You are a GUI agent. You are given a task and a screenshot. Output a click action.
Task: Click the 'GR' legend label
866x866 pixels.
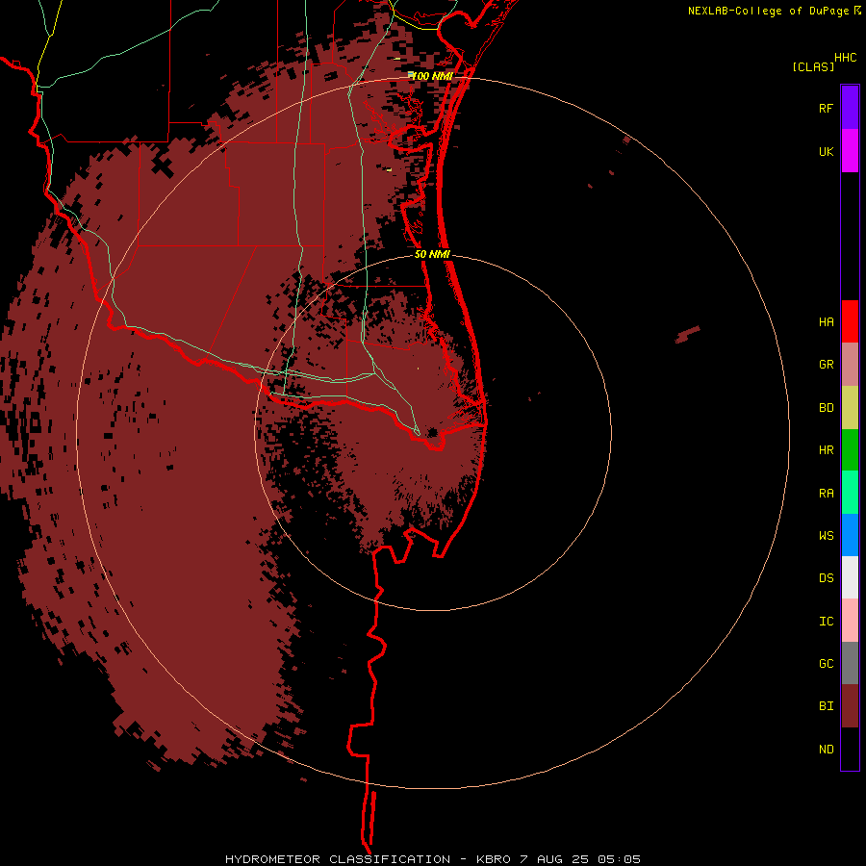pyautogui.click(x=827, y=365)
